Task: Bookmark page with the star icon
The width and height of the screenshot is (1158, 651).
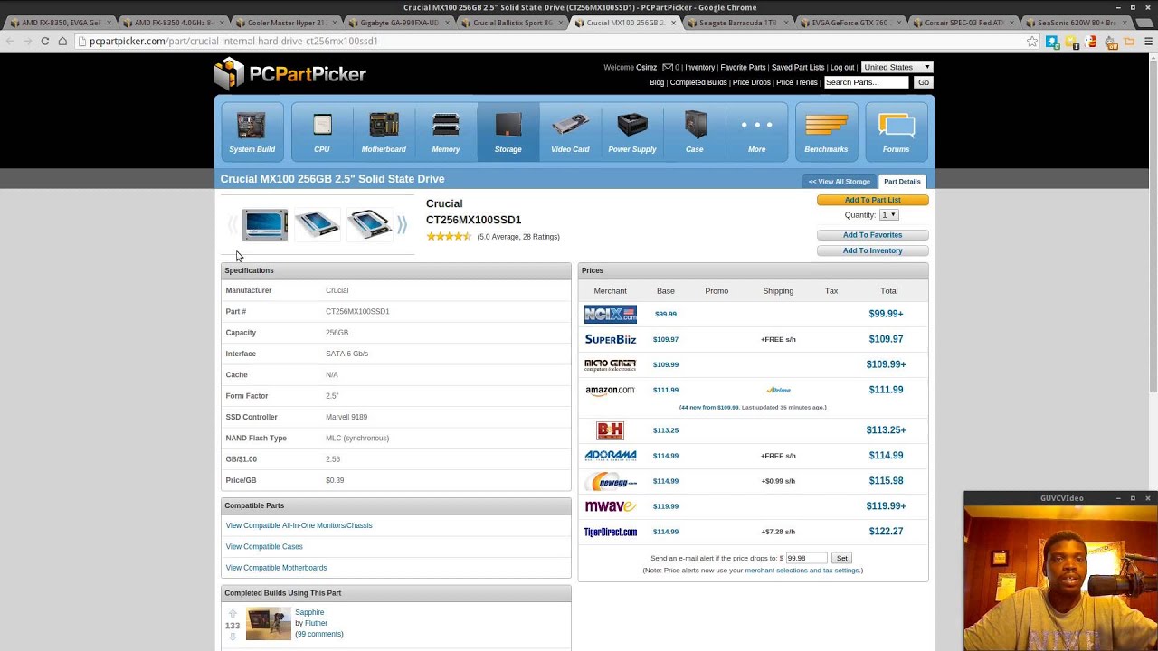Action: click(1032, 41)
